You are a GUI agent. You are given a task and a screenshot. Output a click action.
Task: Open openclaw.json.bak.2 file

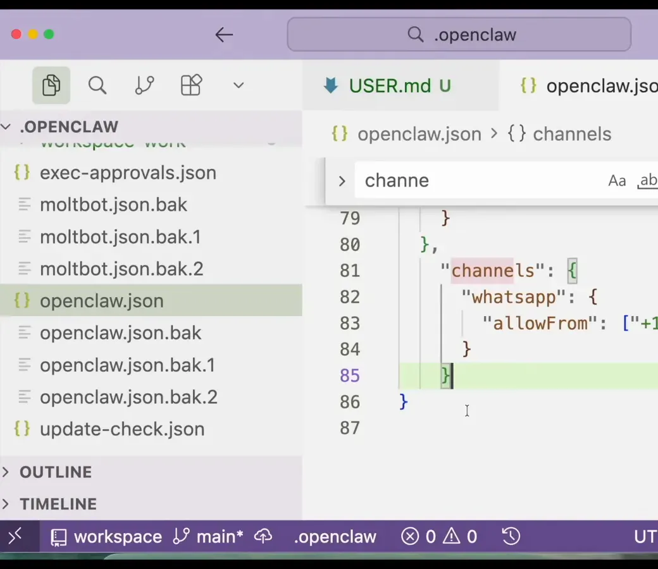(x=151, y=397)
